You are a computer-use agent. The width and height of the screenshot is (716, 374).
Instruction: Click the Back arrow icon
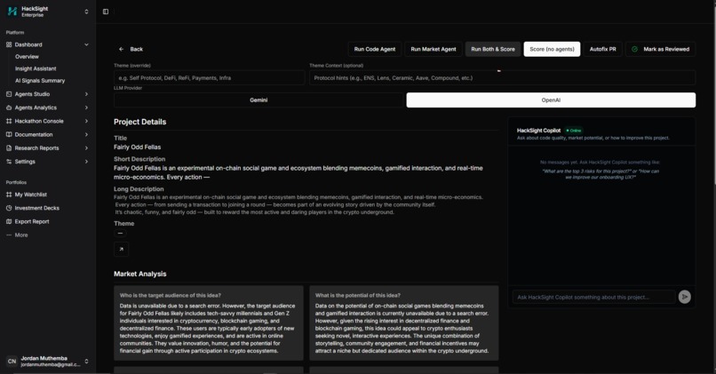121,49
